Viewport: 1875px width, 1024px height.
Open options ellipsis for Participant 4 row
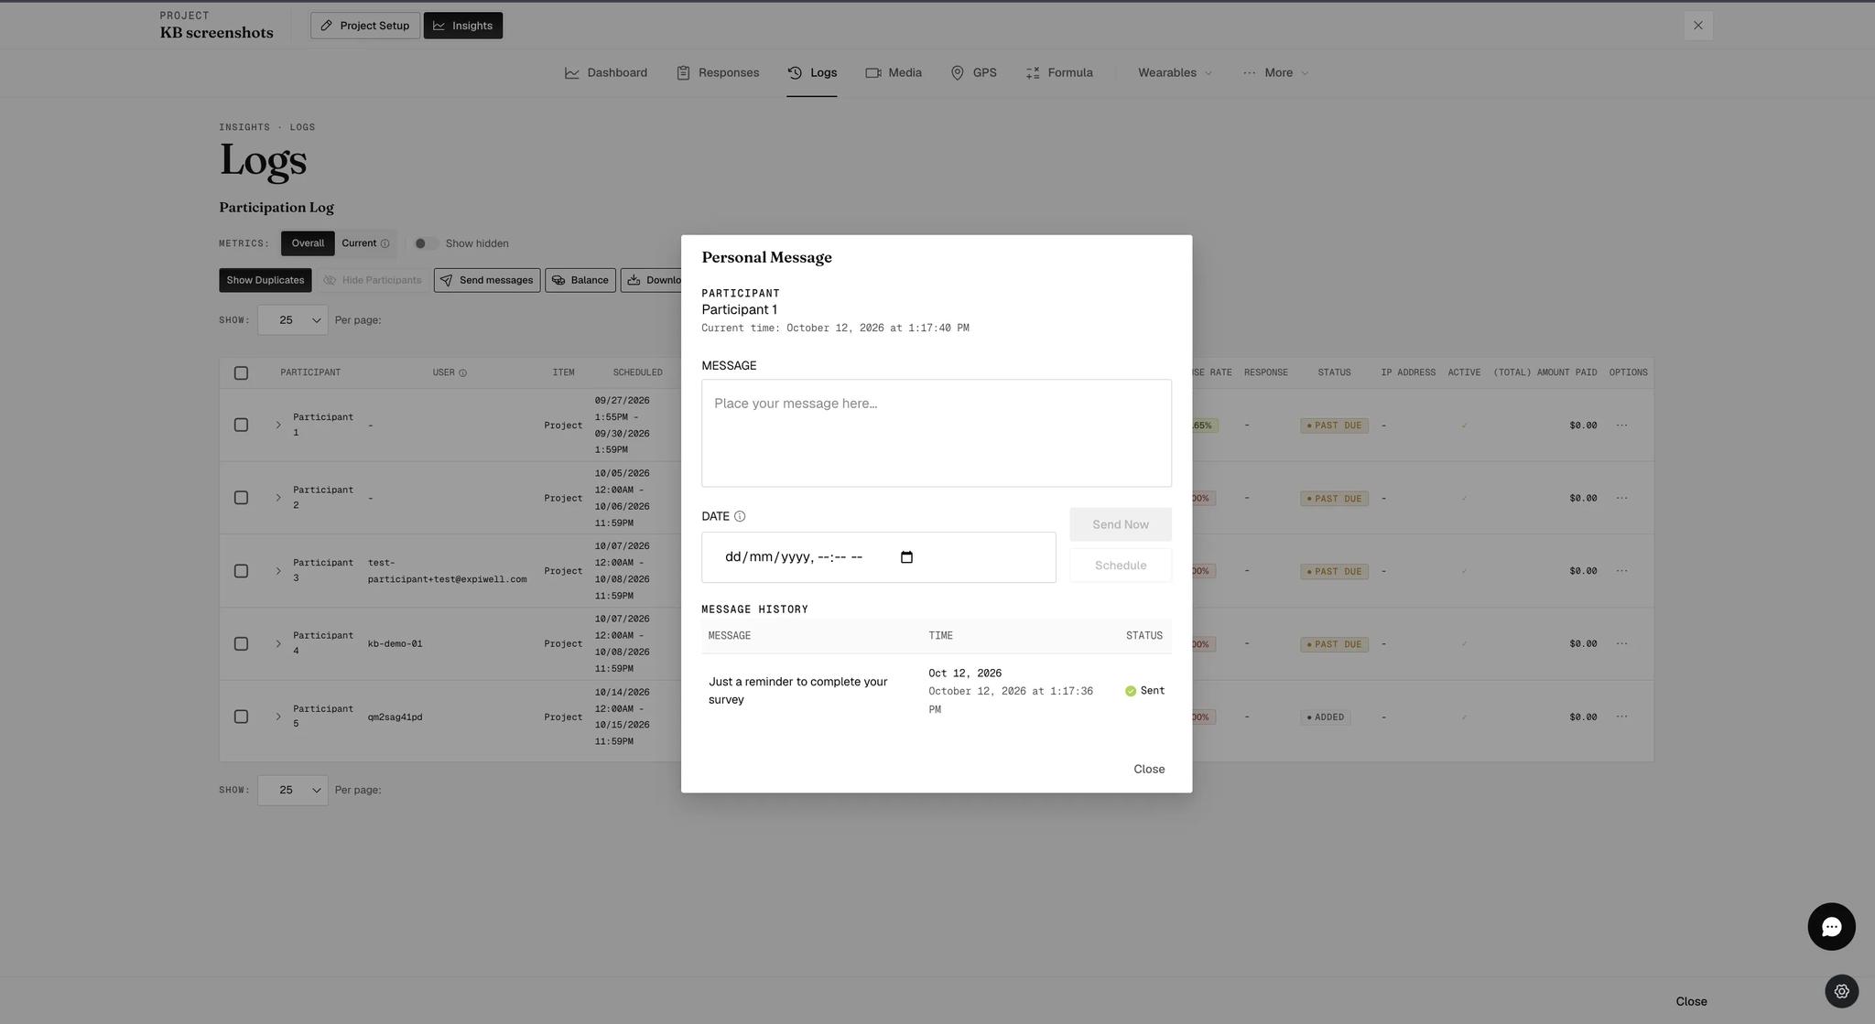pyautogui.click(x=1621, y=643)
